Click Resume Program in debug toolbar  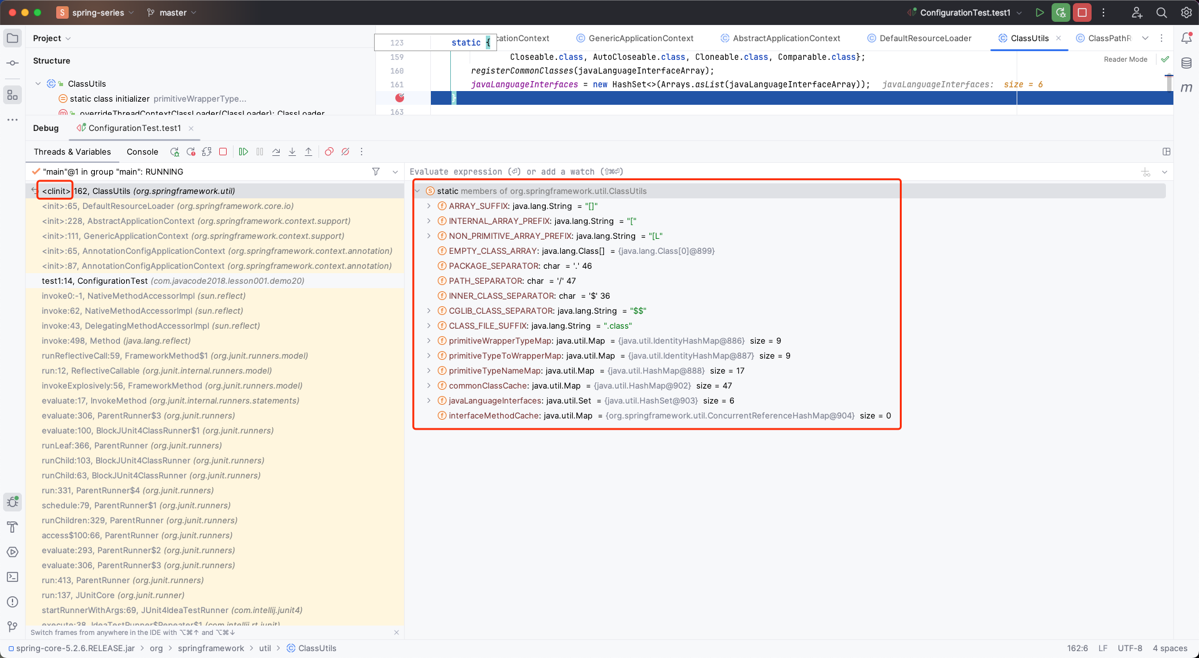244,152
